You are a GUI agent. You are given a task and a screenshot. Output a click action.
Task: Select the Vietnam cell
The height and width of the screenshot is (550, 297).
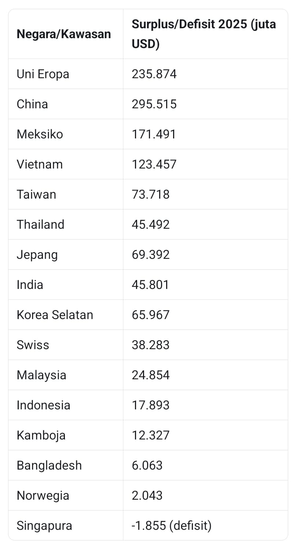pyautogui.click(x=40, y=164)
